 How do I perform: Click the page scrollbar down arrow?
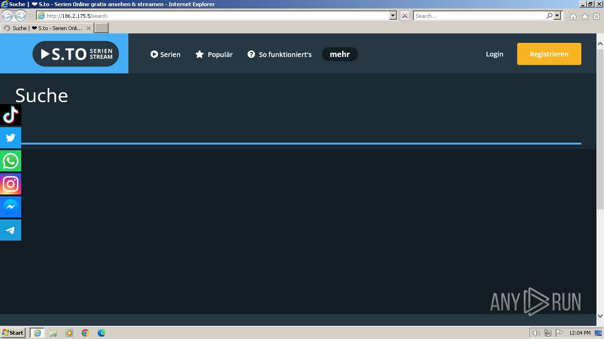point(600,316)
